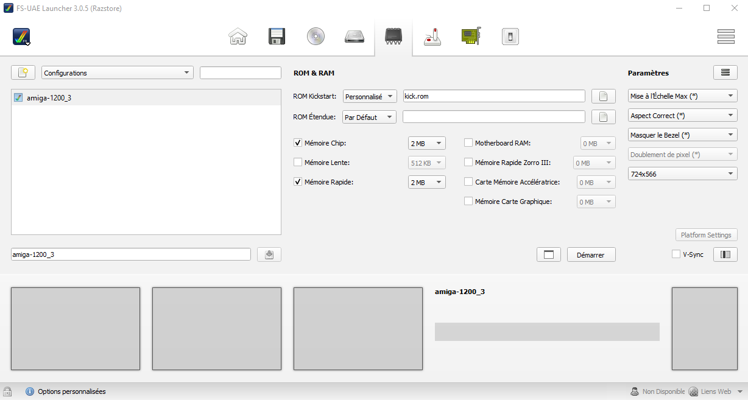This screenshot has width=748, height=400.
Task: Save the current configuration
Action: pos(269,254)
